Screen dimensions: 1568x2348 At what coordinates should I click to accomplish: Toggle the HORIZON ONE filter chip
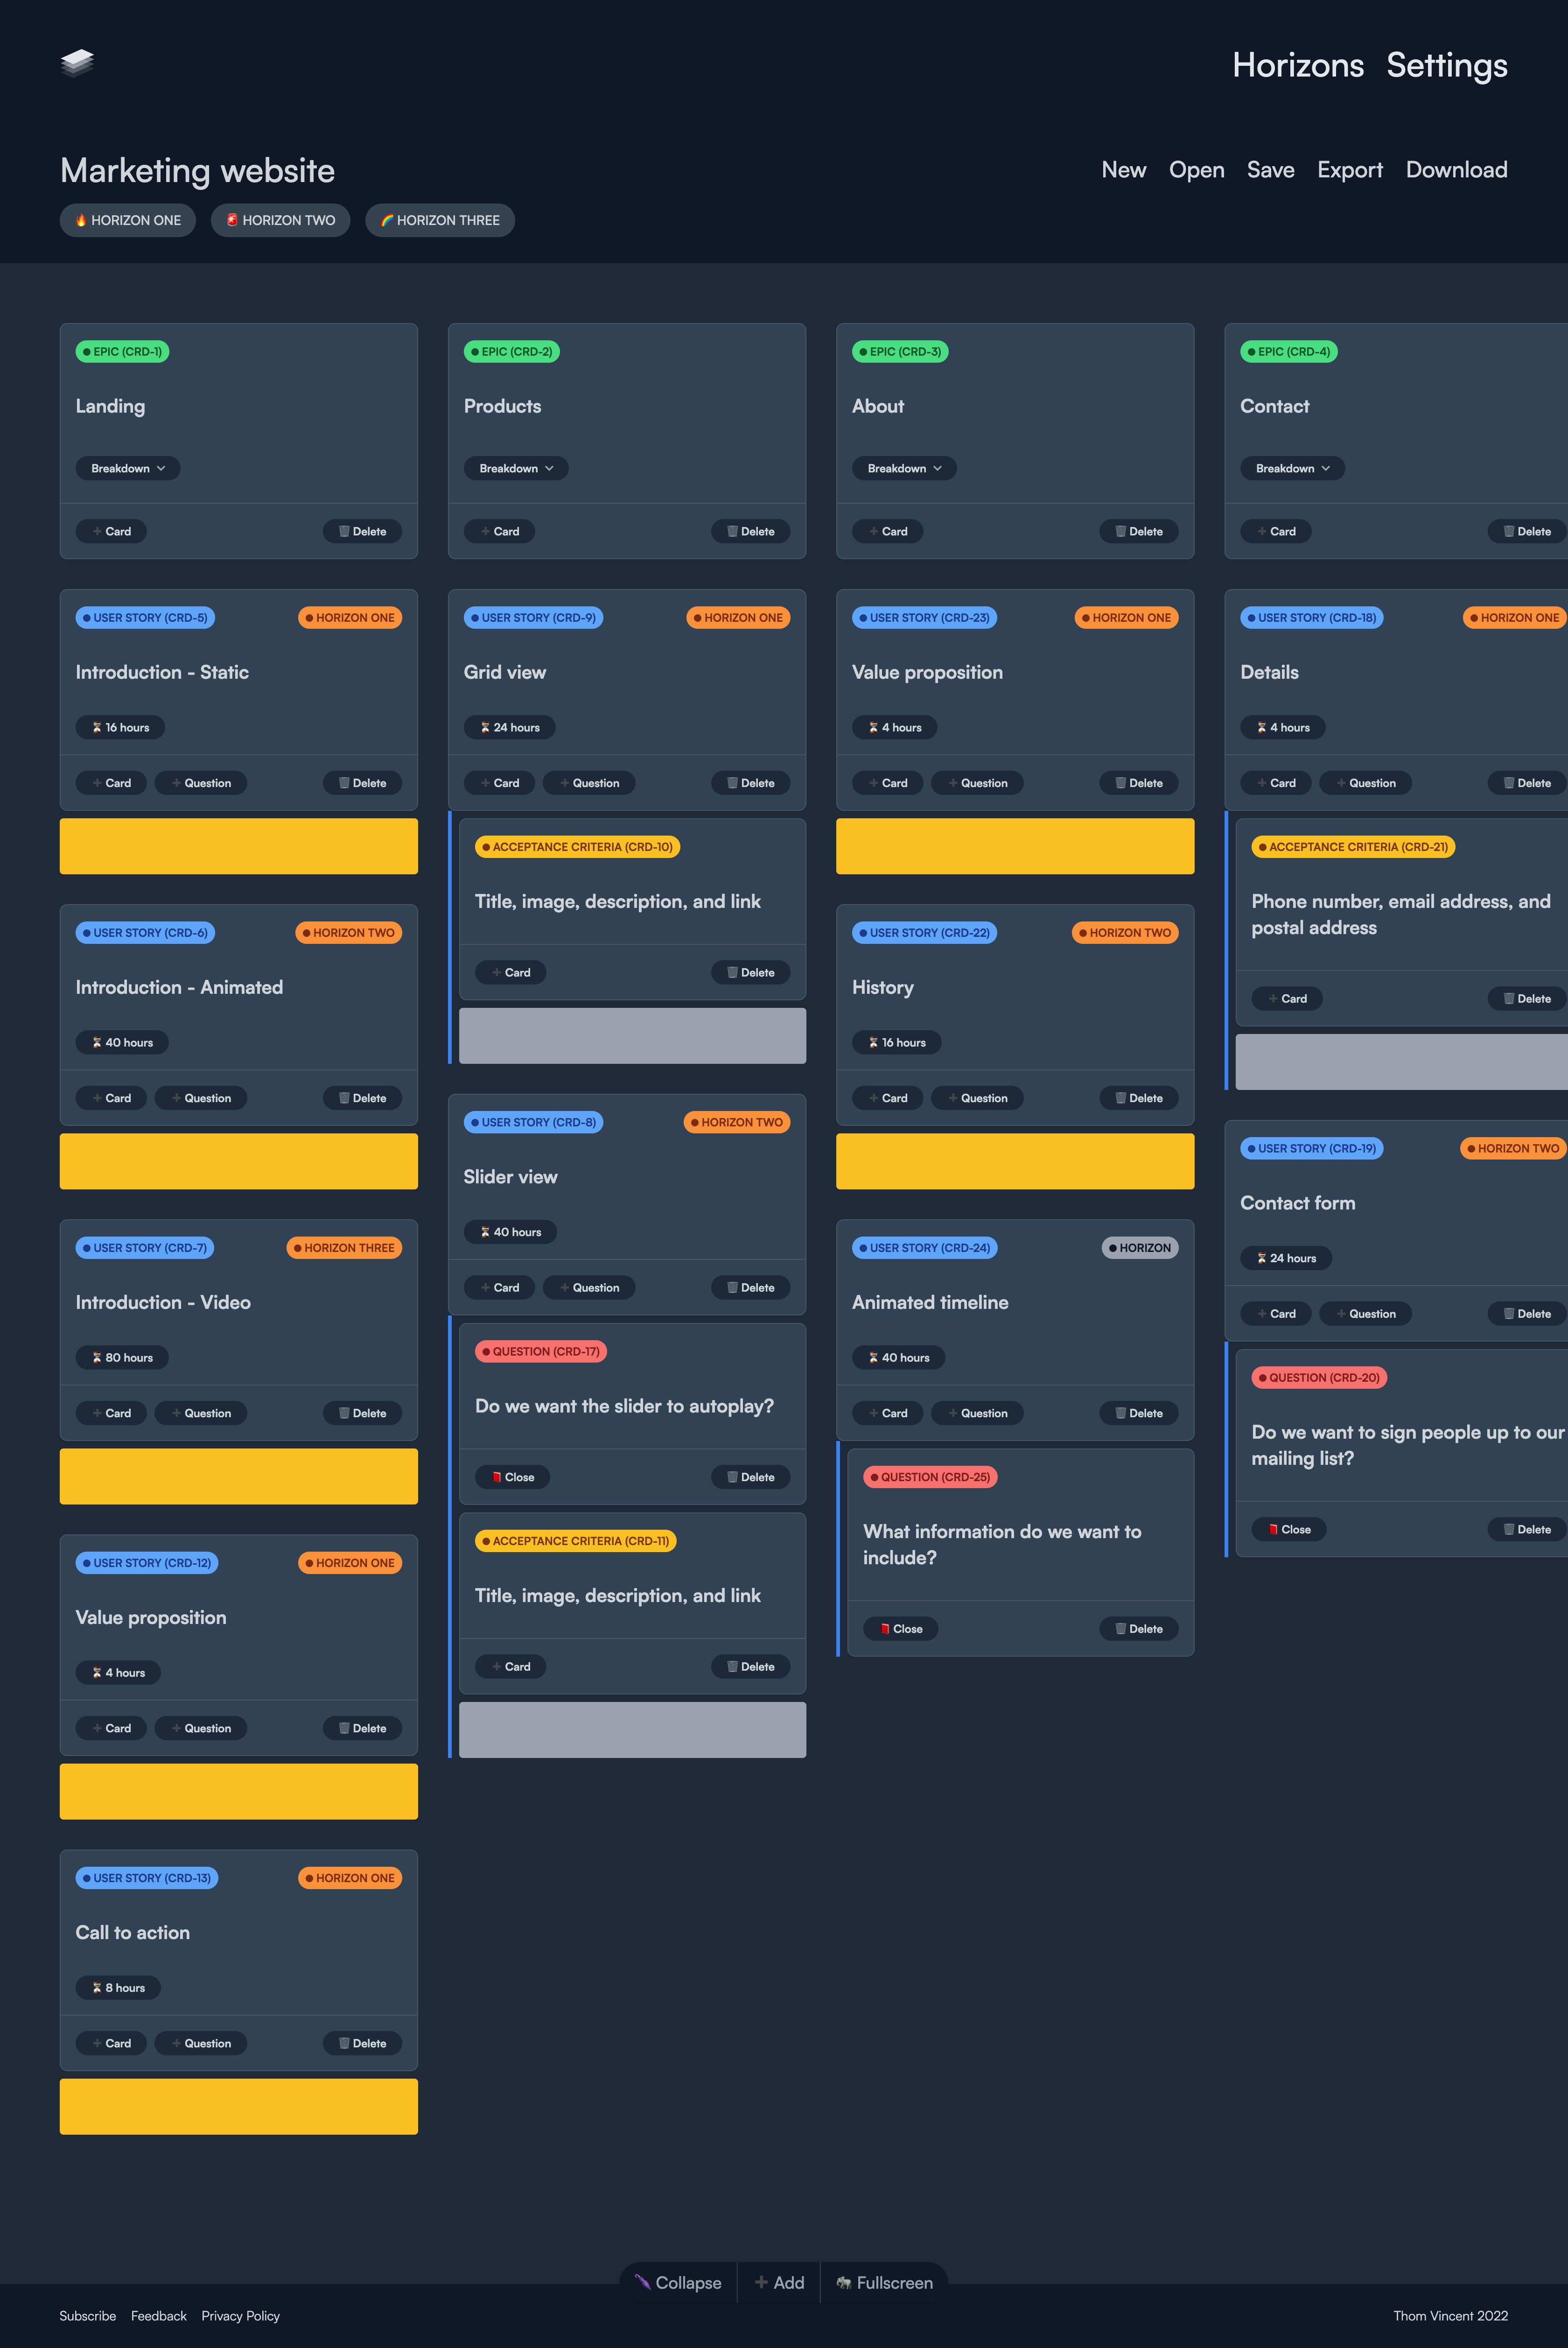(128, 220)
